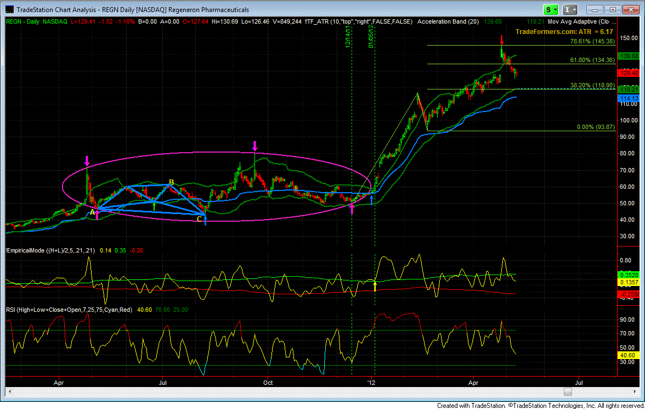Click the V=849,244 volume value
The height and width of the screenshot is (409, 645).
287,21
